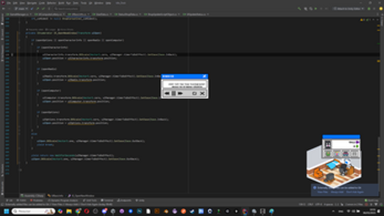Click the Search Everywhere field in toolbar

66,9
